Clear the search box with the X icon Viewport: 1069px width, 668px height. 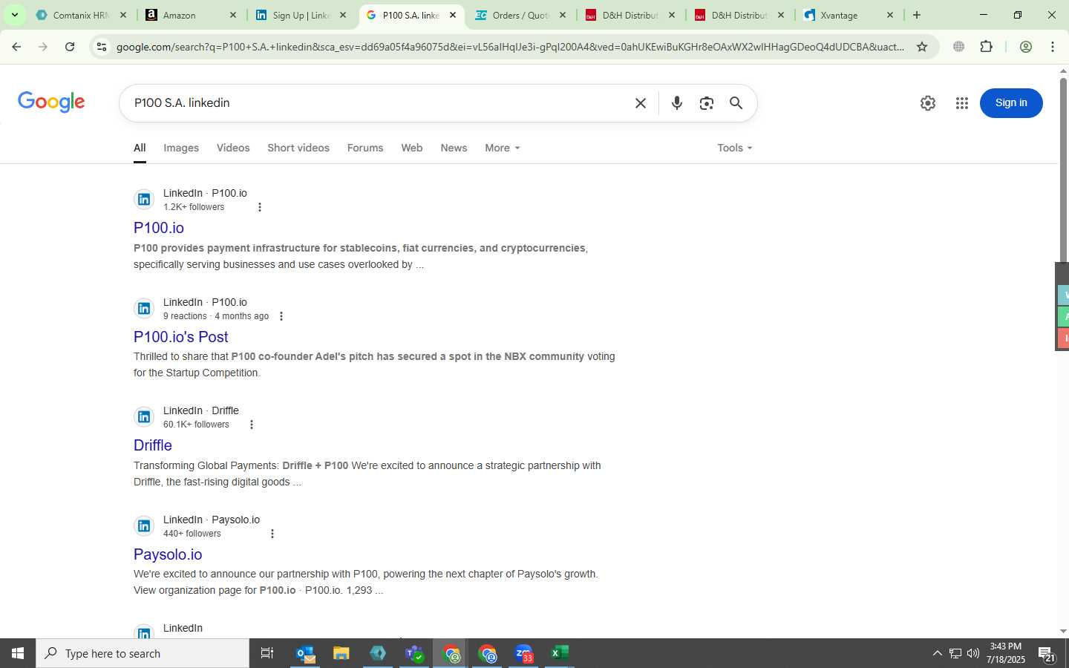pyautogui.click(x=641, y=103)
